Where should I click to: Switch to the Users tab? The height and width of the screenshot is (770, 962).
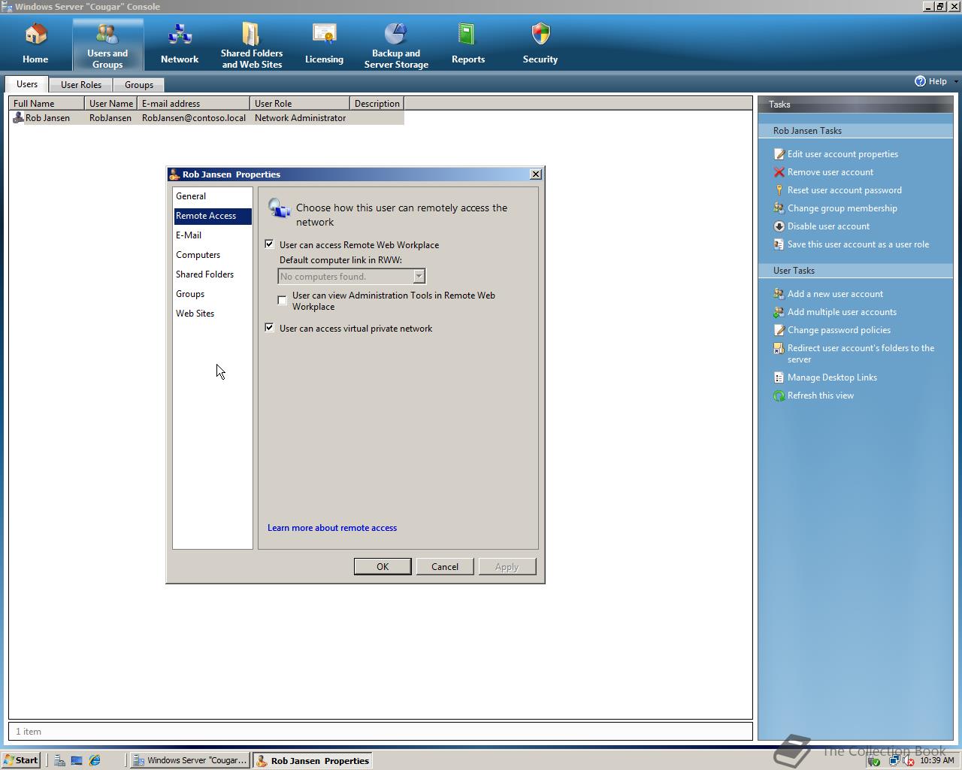[27, 84]
